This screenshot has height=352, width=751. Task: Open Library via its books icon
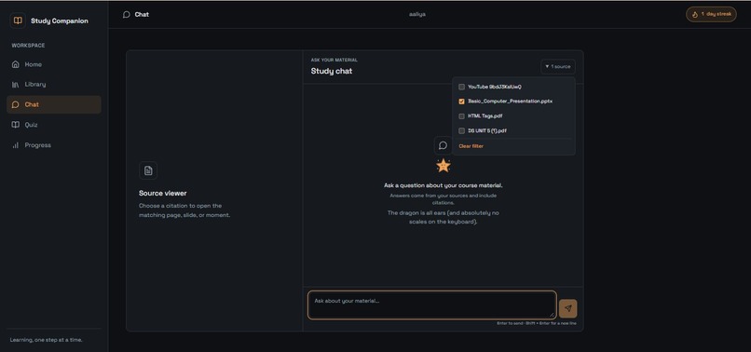tap(15, 85)
